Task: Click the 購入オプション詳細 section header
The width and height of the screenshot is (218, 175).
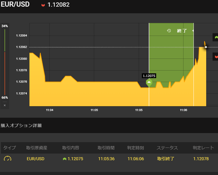Action: click(x=21, y=125)
